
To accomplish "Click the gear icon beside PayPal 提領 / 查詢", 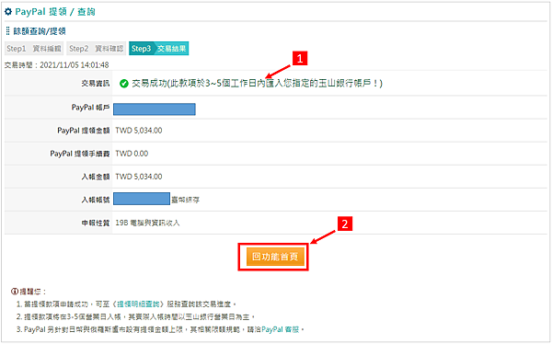I will pyautogui.click(x=8, y=12).
